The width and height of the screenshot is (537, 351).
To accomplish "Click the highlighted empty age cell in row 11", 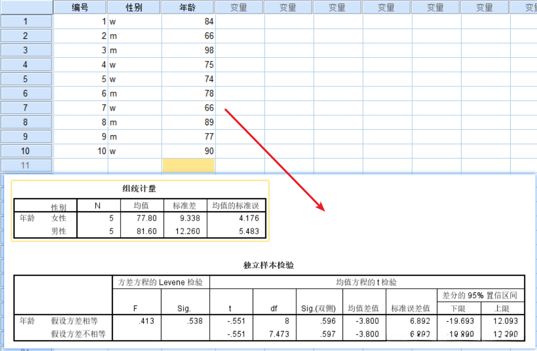I will pos(188,166).
